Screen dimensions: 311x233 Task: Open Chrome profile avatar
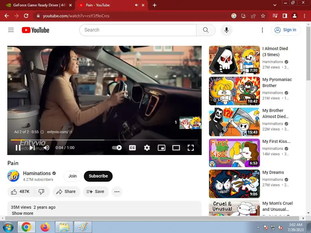click(295, 16)
